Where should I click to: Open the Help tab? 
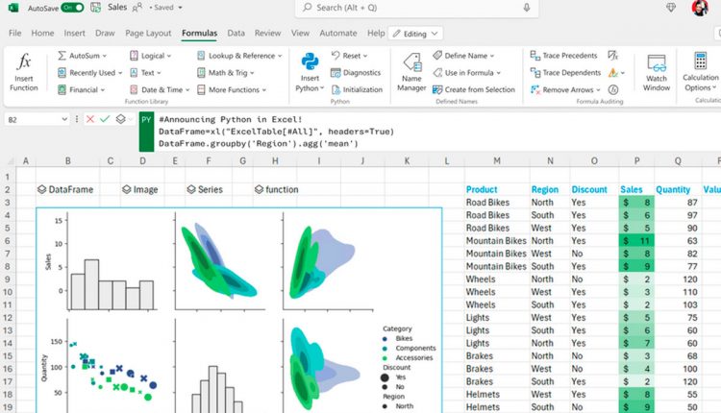pos(376,33)
